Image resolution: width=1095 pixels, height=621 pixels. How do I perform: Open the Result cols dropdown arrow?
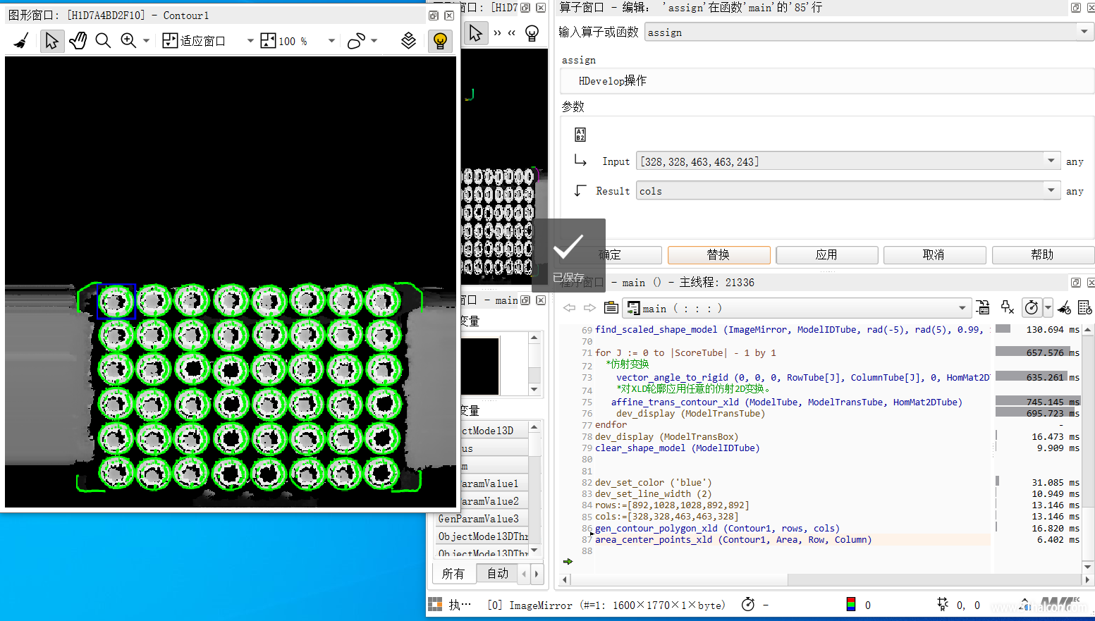1051,190
